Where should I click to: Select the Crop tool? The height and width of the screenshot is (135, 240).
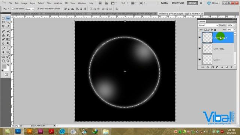(x=3, y=27)
